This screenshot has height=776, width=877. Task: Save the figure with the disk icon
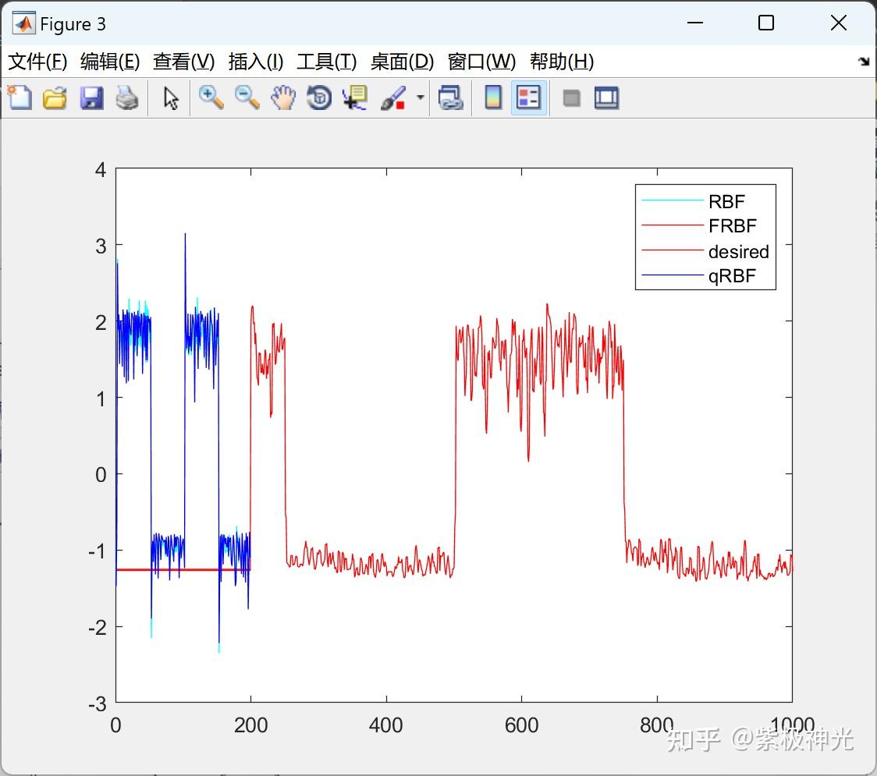click(91, 97)
